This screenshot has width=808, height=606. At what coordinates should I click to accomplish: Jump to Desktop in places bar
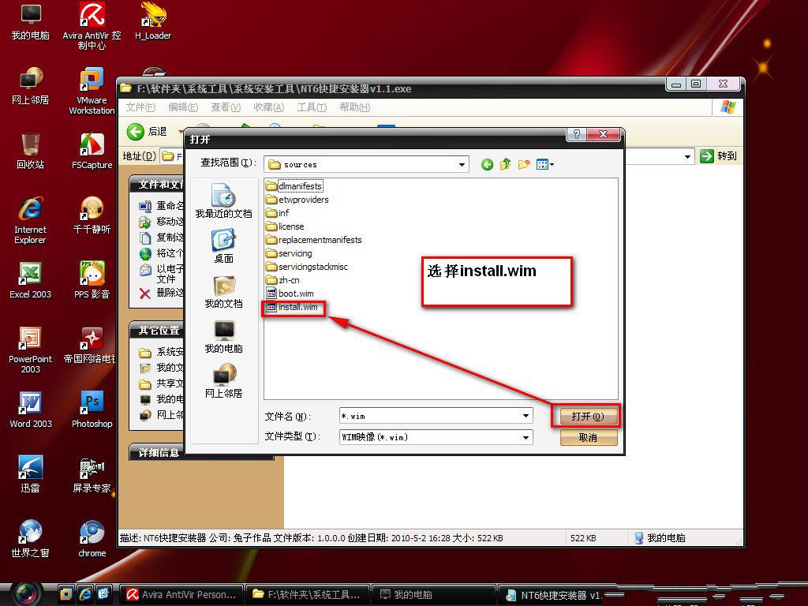click(x=223, y=247)
